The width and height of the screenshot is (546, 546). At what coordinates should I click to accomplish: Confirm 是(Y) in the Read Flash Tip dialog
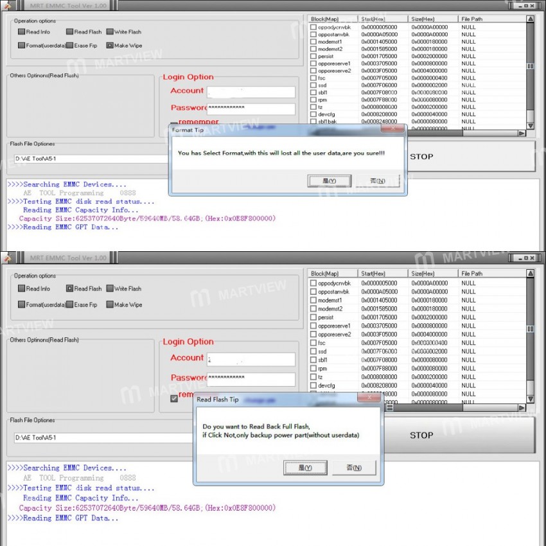tap(305, 468)
